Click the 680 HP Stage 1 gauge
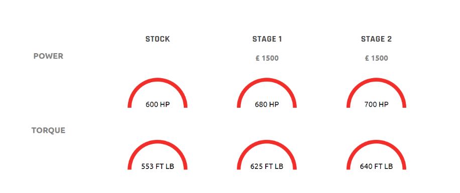The image size is (460, 193). click(x=267, y=93)
